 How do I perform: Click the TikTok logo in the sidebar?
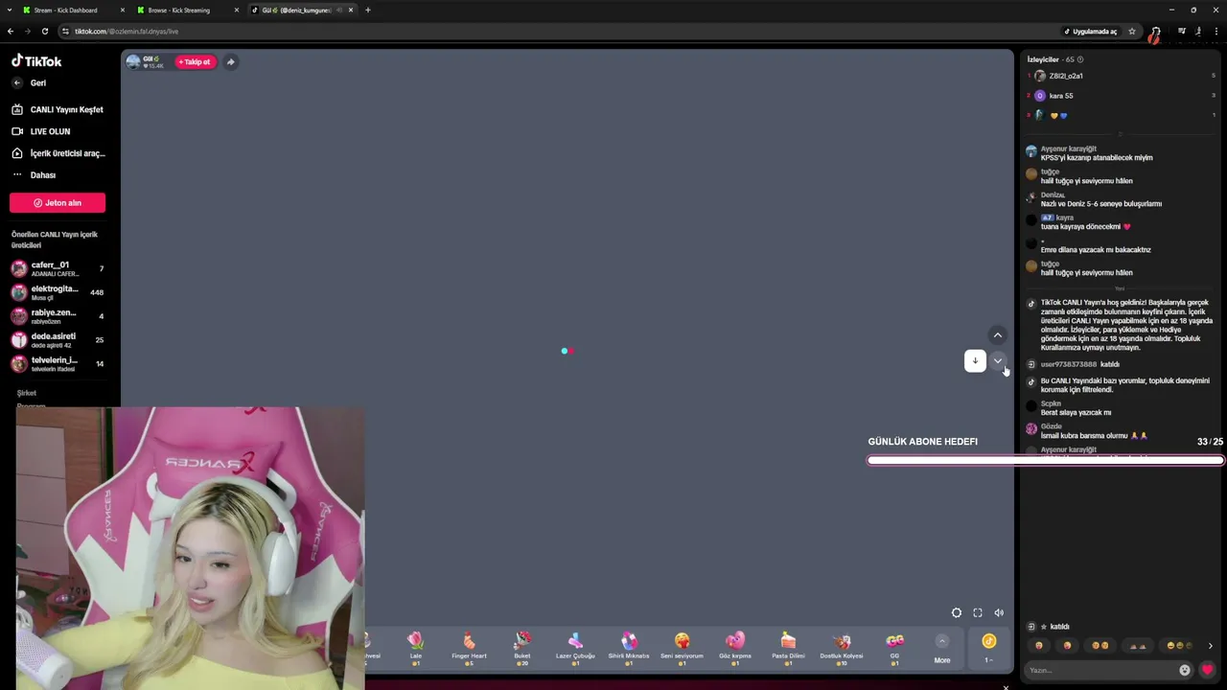(x=36, y=61)
